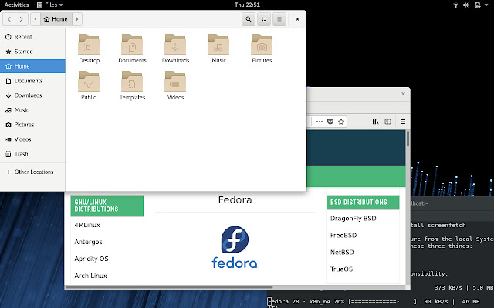Open the Firefox page actions menu
Screen dimensions: 494x308
[x=319, y=122]
